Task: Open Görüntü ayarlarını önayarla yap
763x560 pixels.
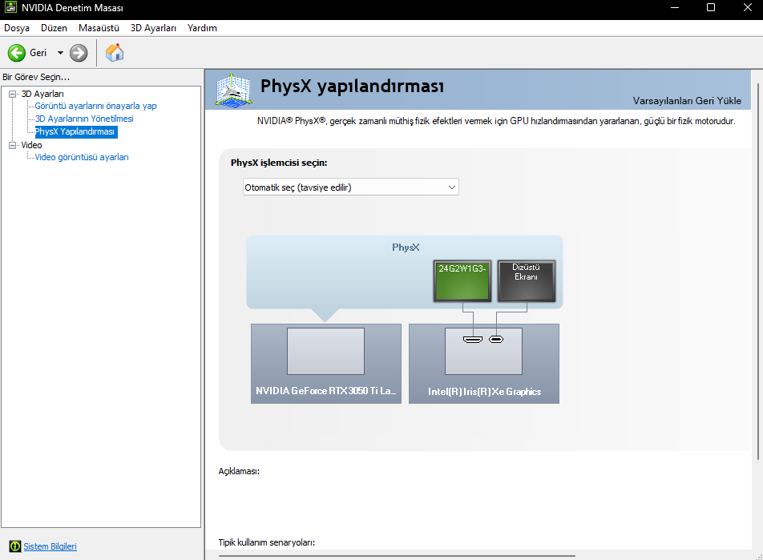Action: 96,106
